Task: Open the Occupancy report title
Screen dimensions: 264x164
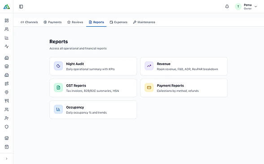Action: coord(75,107)
